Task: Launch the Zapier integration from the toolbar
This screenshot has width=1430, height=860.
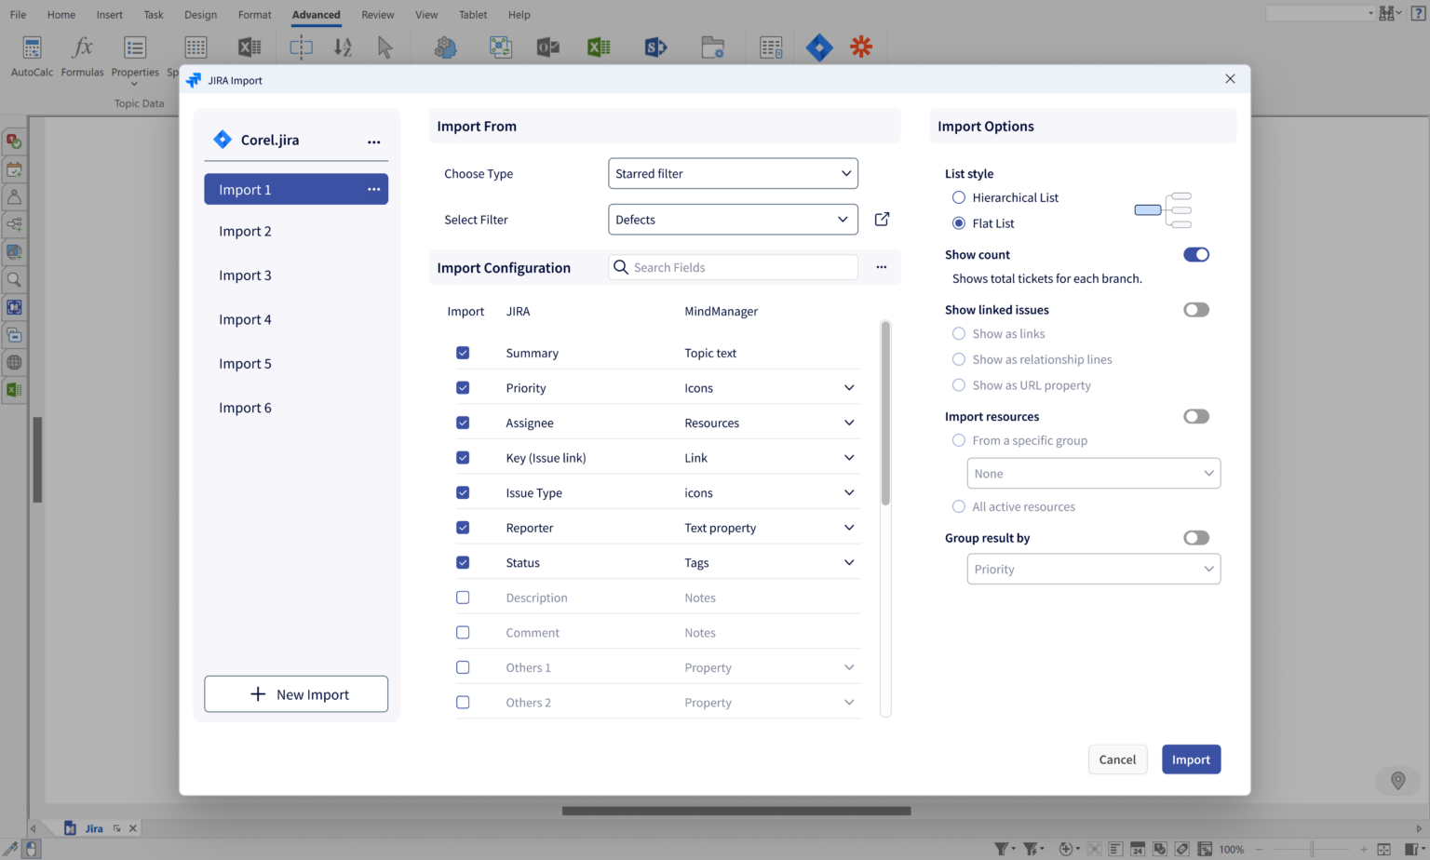Action: click(x=861, y=47)
